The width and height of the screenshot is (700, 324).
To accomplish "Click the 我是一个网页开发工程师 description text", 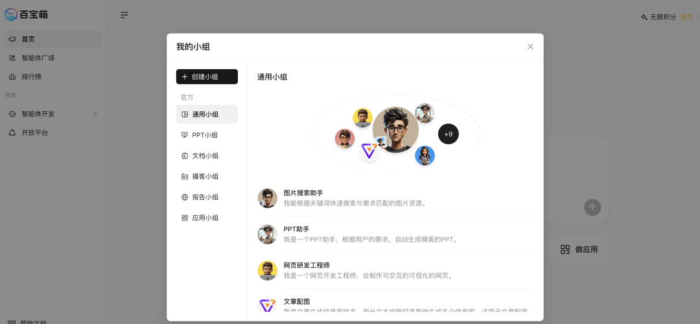I will (x=369, y=276).
